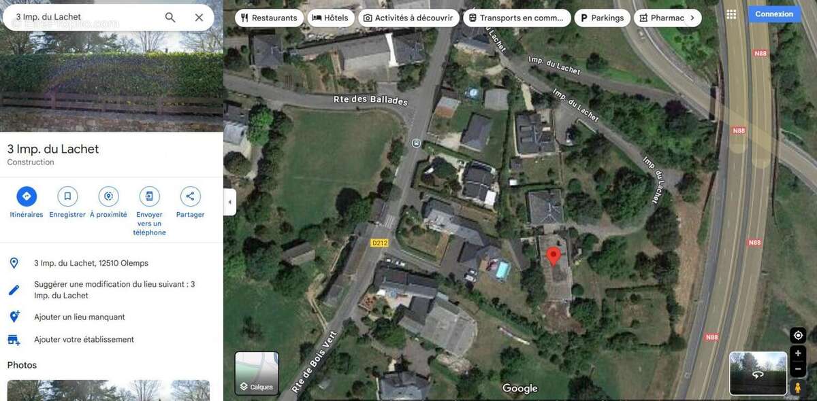
Task: Open the Street View preview thumbnail
Action: [758, 373]
